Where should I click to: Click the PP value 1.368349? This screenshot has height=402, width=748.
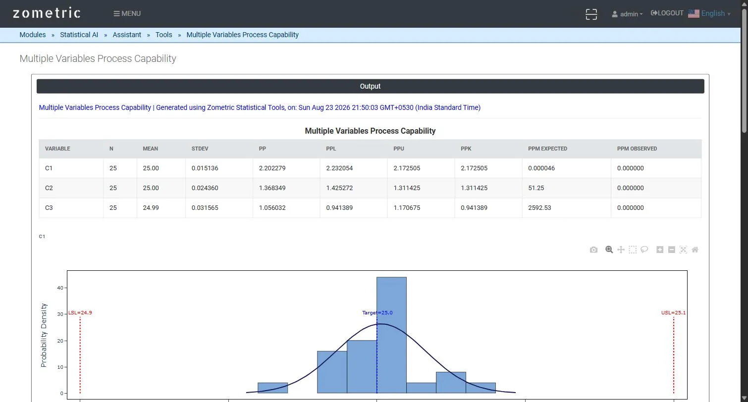pos(272,188)
